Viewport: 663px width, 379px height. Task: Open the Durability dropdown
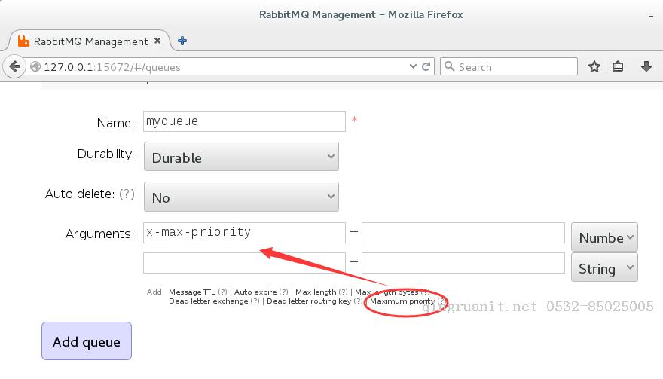[x=241, y=157]
